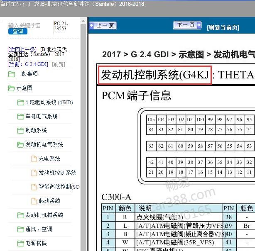The image size is (255, 251).
Task: Click the 查询 search button
Action: pos(18,31)
